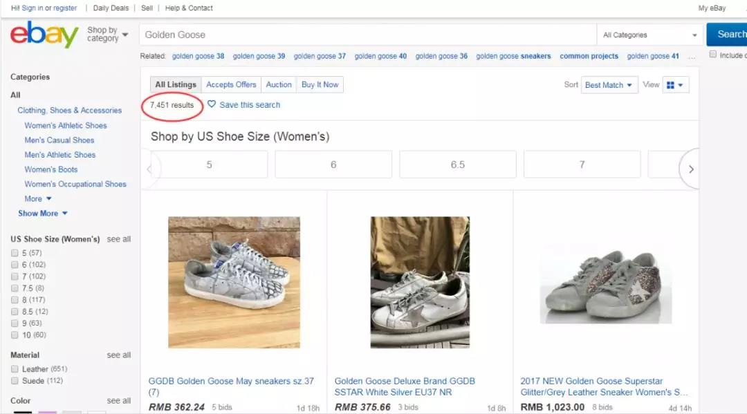Expand the Shop by category menu

click(x=108, y=35)
